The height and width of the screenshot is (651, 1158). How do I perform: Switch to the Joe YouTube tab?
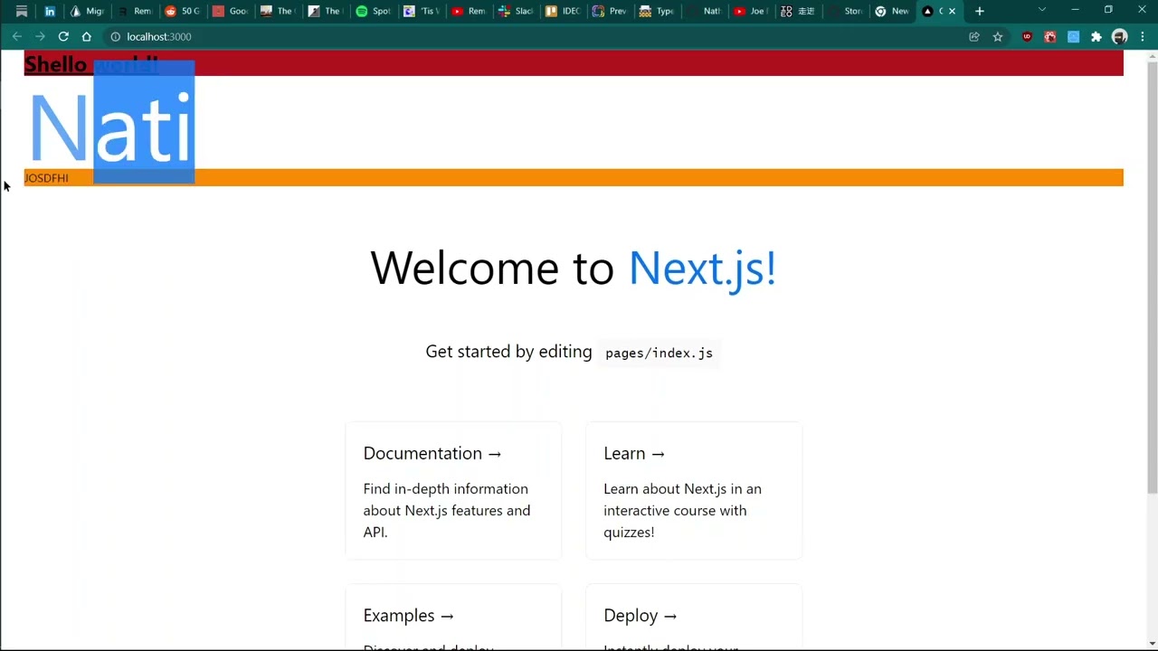(x=751, y=11)
